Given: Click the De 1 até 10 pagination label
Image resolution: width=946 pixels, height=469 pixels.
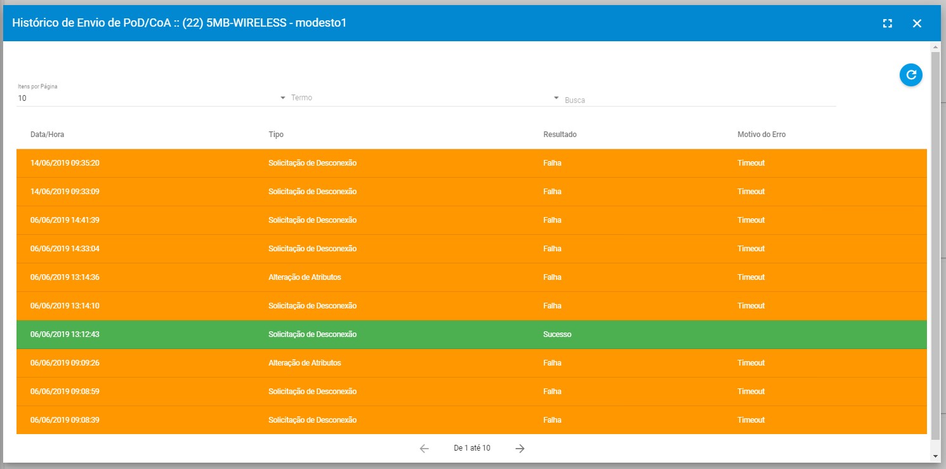Looking at the screenshot, I should pos(472,448).
